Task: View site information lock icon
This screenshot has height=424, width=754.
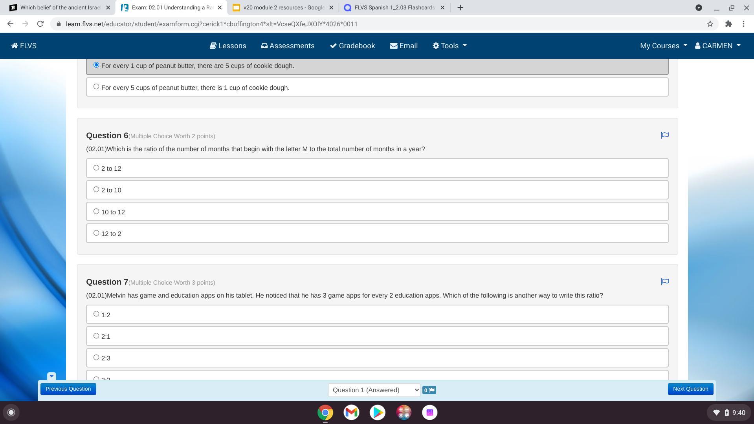Action: [x=59, y=24]
